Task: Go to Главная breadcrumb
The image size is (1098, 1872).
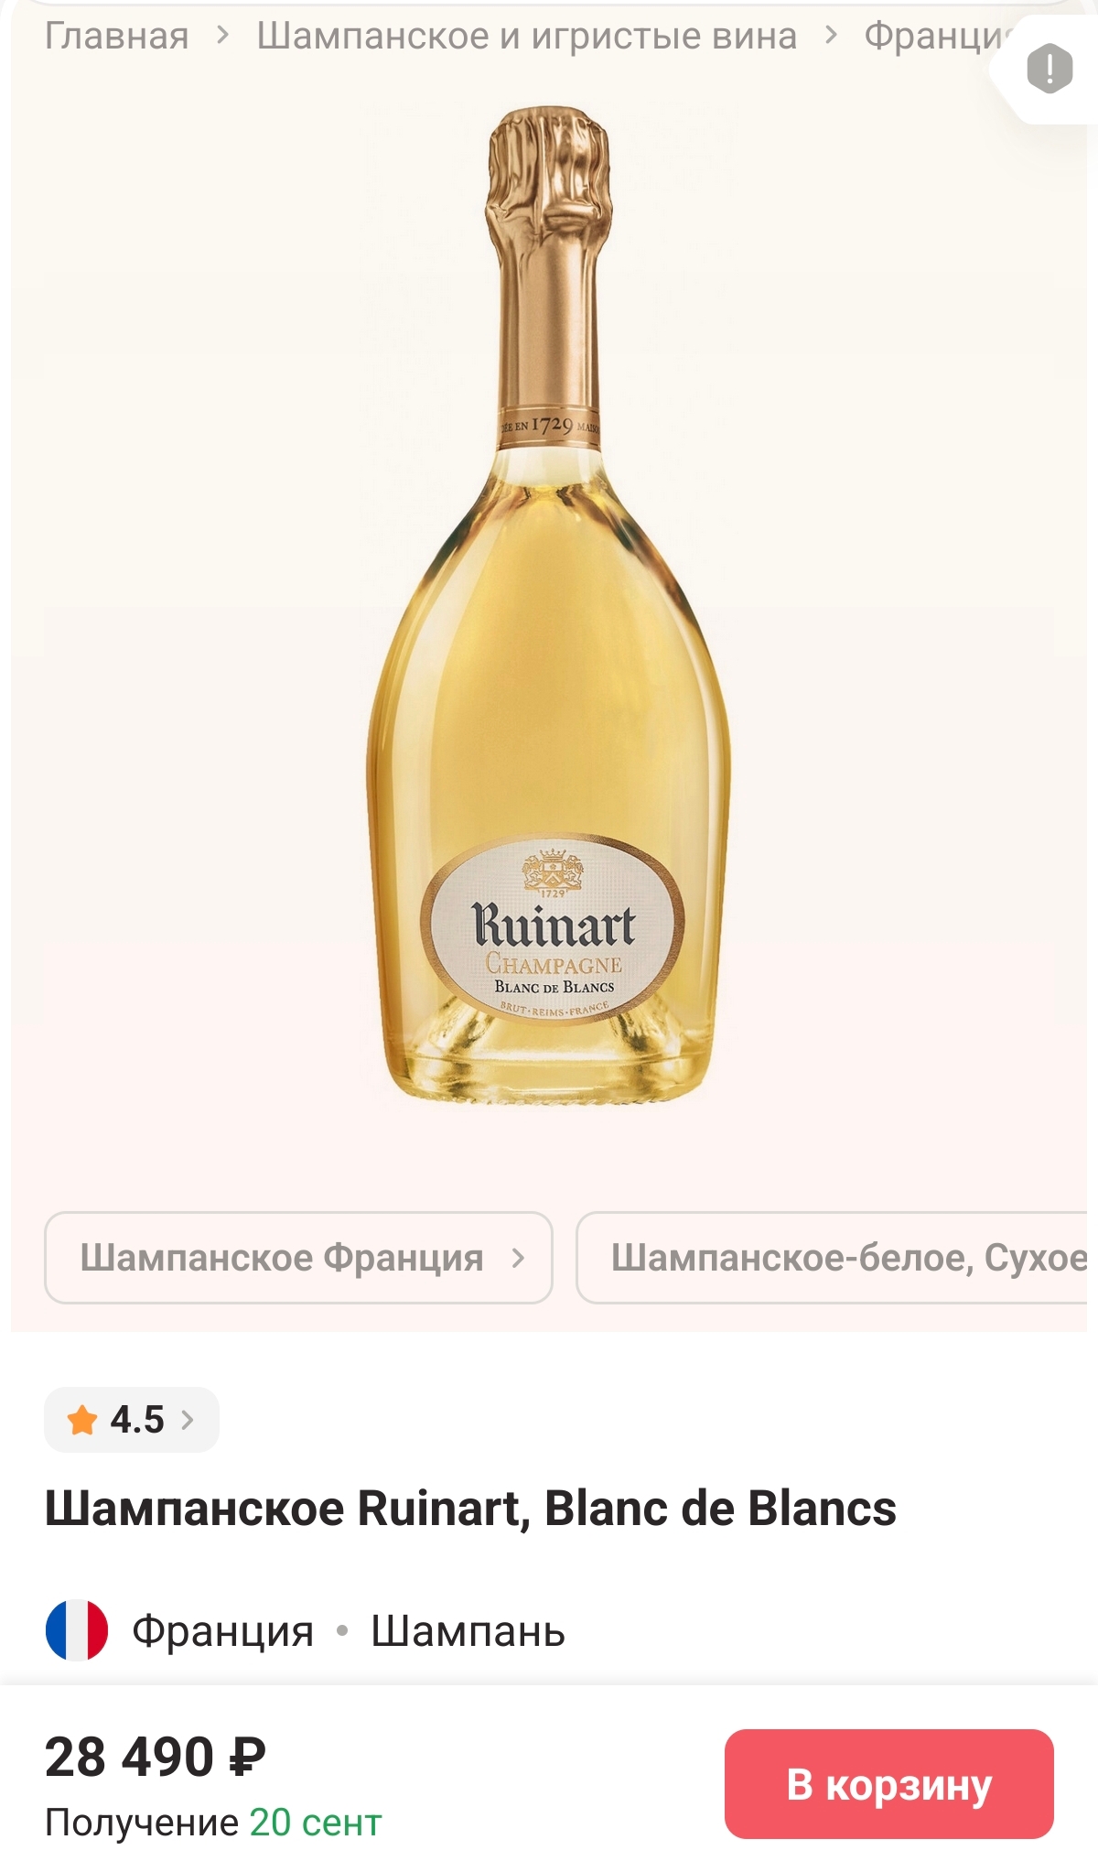Action: click(x=117, y=37)
